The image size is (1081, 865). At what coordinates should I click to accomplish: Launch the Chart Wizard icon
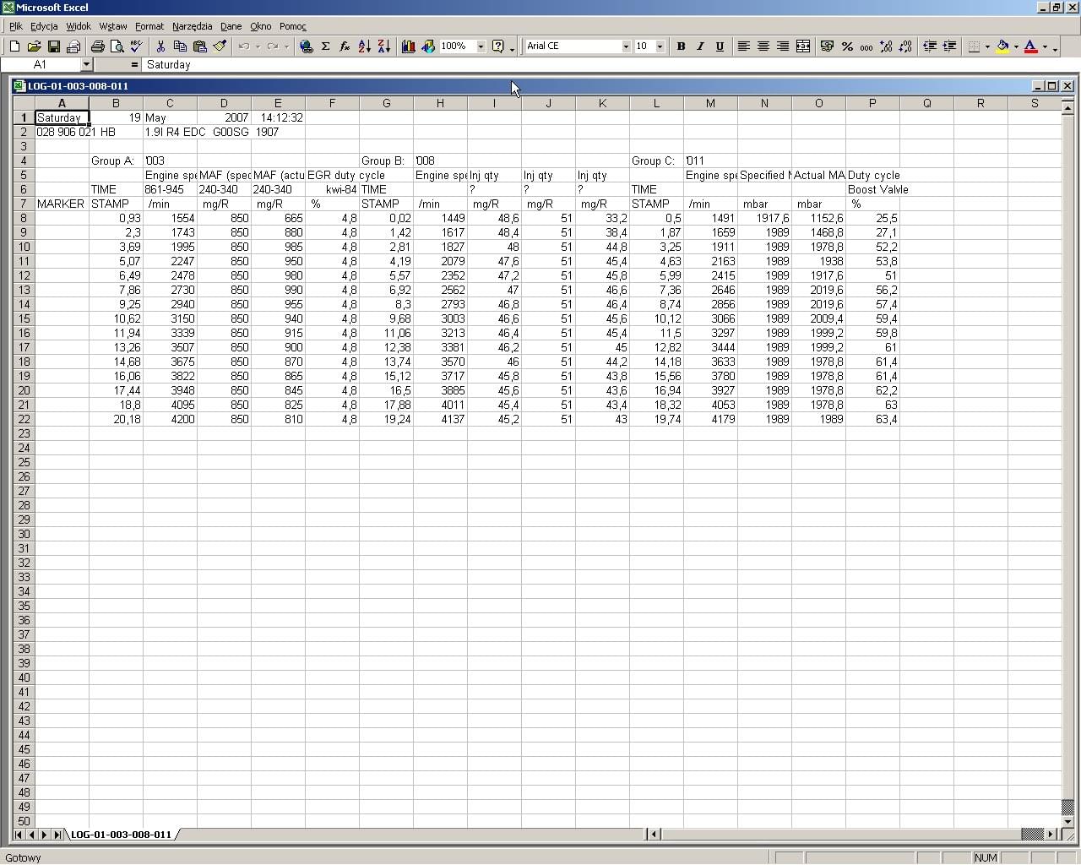(409, 46)
